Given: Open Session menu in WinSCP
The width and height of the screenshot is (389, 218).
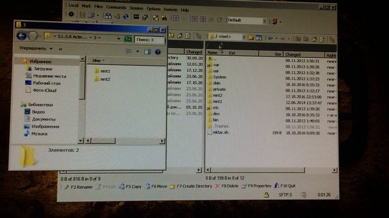Looking at the screenshot, I should (136, 8).
